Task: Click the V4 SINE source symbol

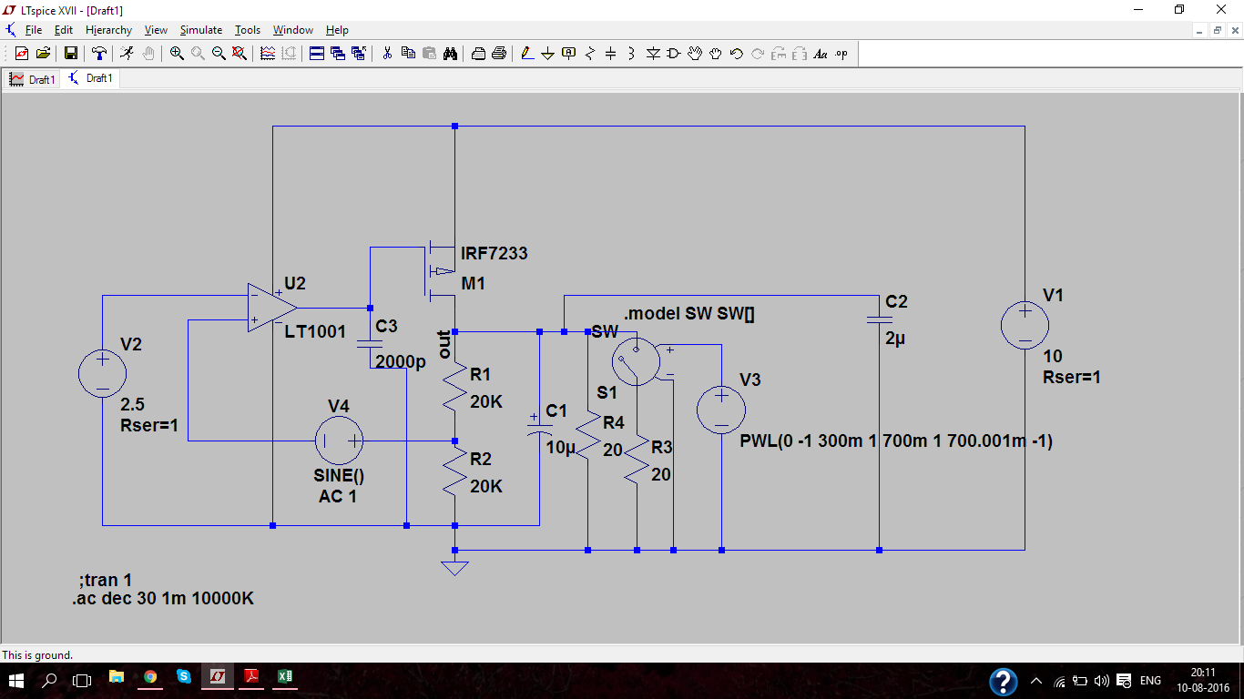Action: (x=339, y=441)
